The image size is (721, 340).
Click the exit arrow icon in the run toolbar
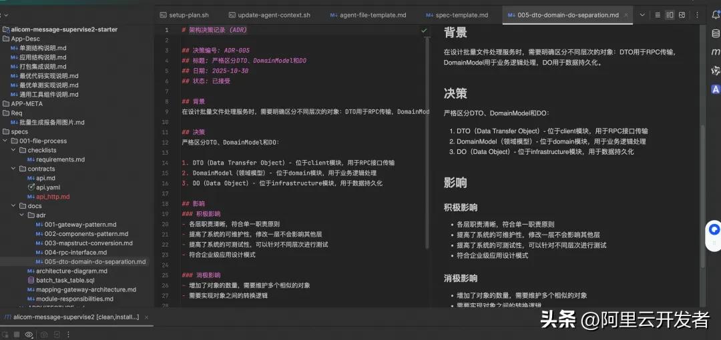57,335
